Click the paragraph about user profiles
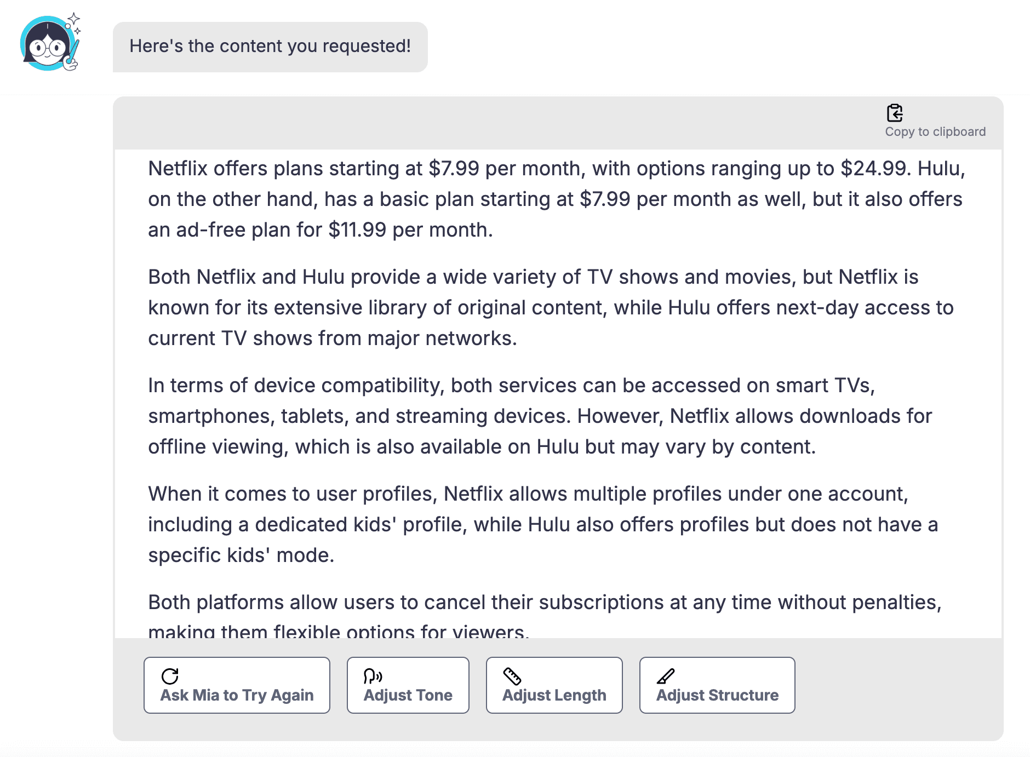 pyautogui.click(x=542, y=525)
